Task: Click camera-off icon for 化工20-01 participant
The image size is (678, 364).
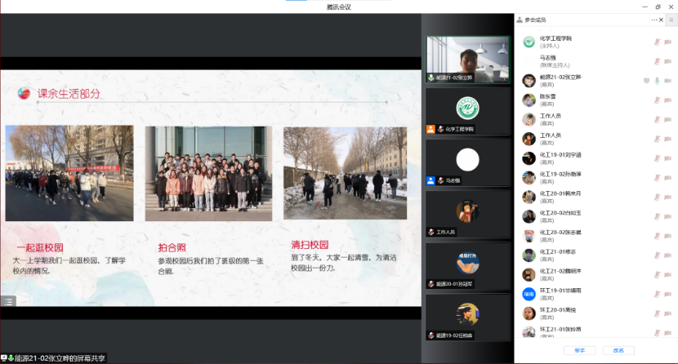Action: click(x=667, y=198)
